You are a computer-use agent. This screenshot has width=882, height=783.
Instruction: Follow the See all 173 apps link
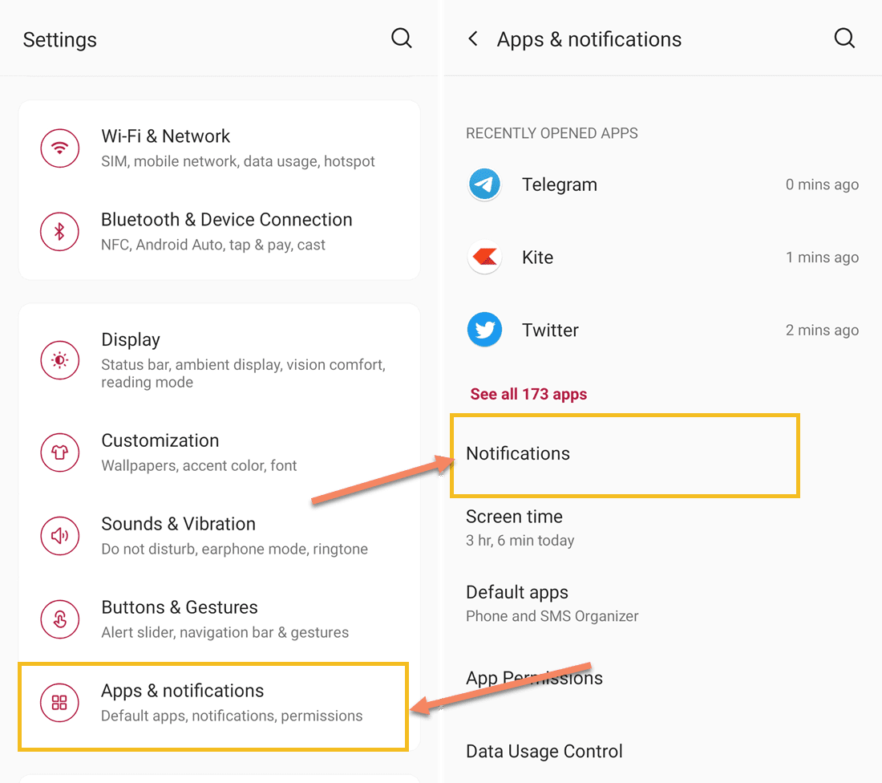(528, 394)
